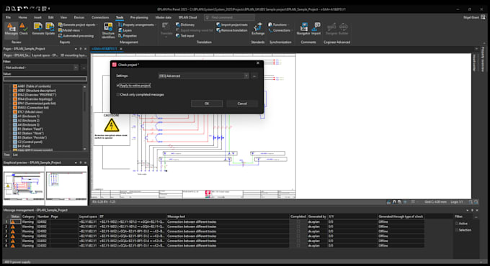This screenshot has width=490, height=266.
Task: Click Remove translation
Action: (232, 30)
